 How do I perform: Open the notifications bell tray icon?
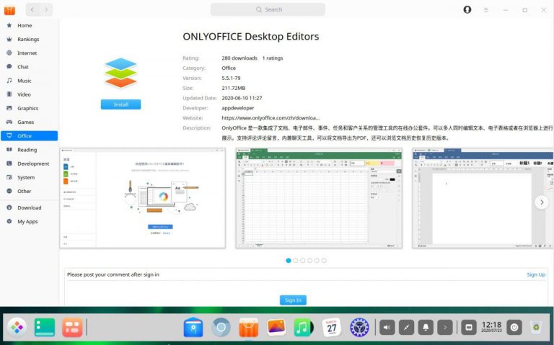click(426, 328)
